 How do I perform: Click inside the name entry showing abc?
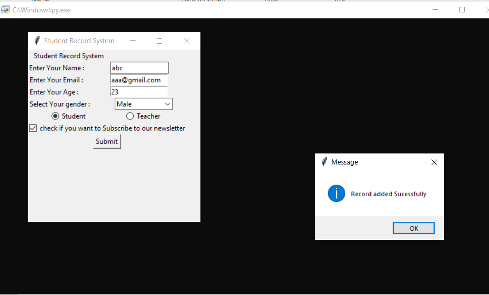139,68
